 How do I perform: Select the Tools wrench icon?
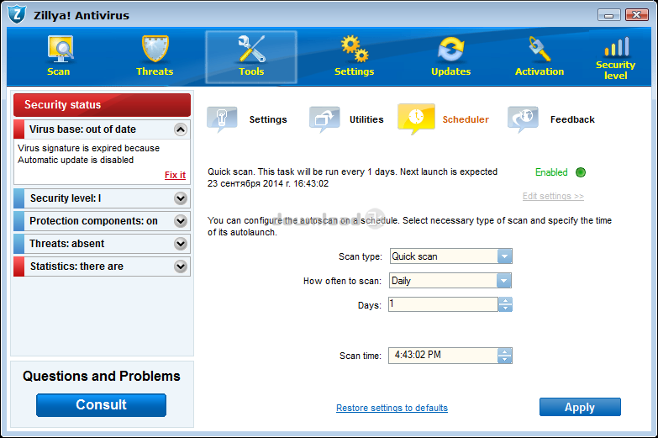[251, 50]
